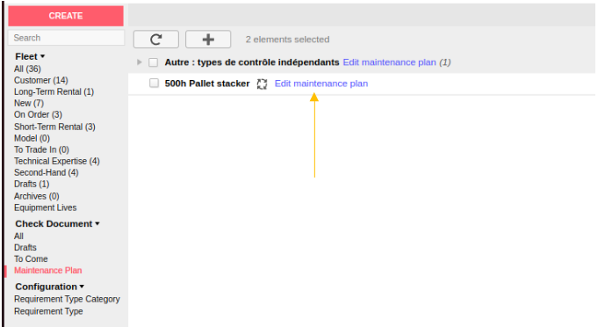Open Short-Term Rental (3) filter
This screenshot has width=605, height=327.
pyautogui.click(x=54, y=127)
